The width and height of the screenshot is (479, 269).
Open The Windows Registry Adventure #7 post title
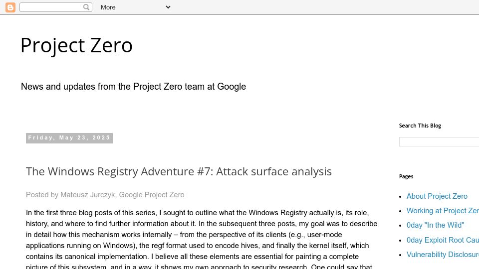179,171
